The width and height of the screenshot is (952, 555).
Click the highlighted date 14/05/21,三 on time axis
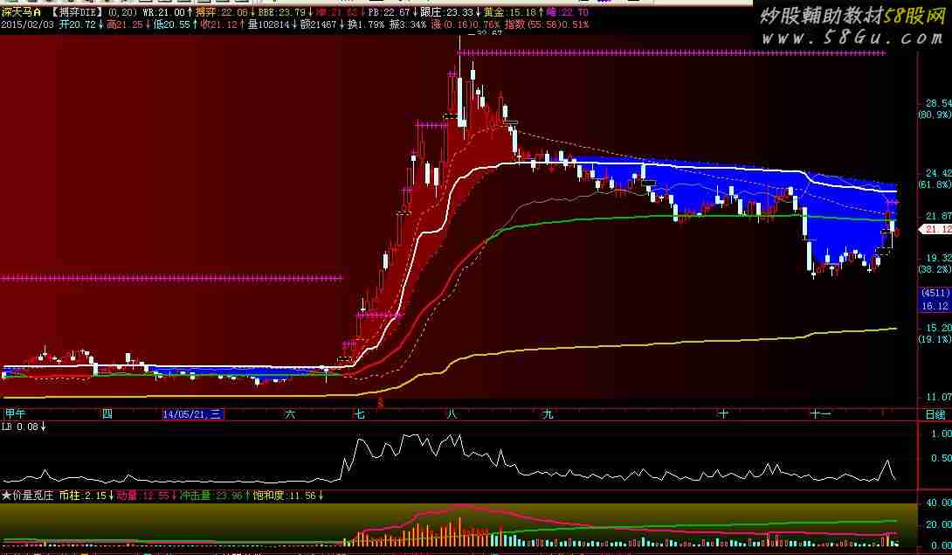click(193, 414)
